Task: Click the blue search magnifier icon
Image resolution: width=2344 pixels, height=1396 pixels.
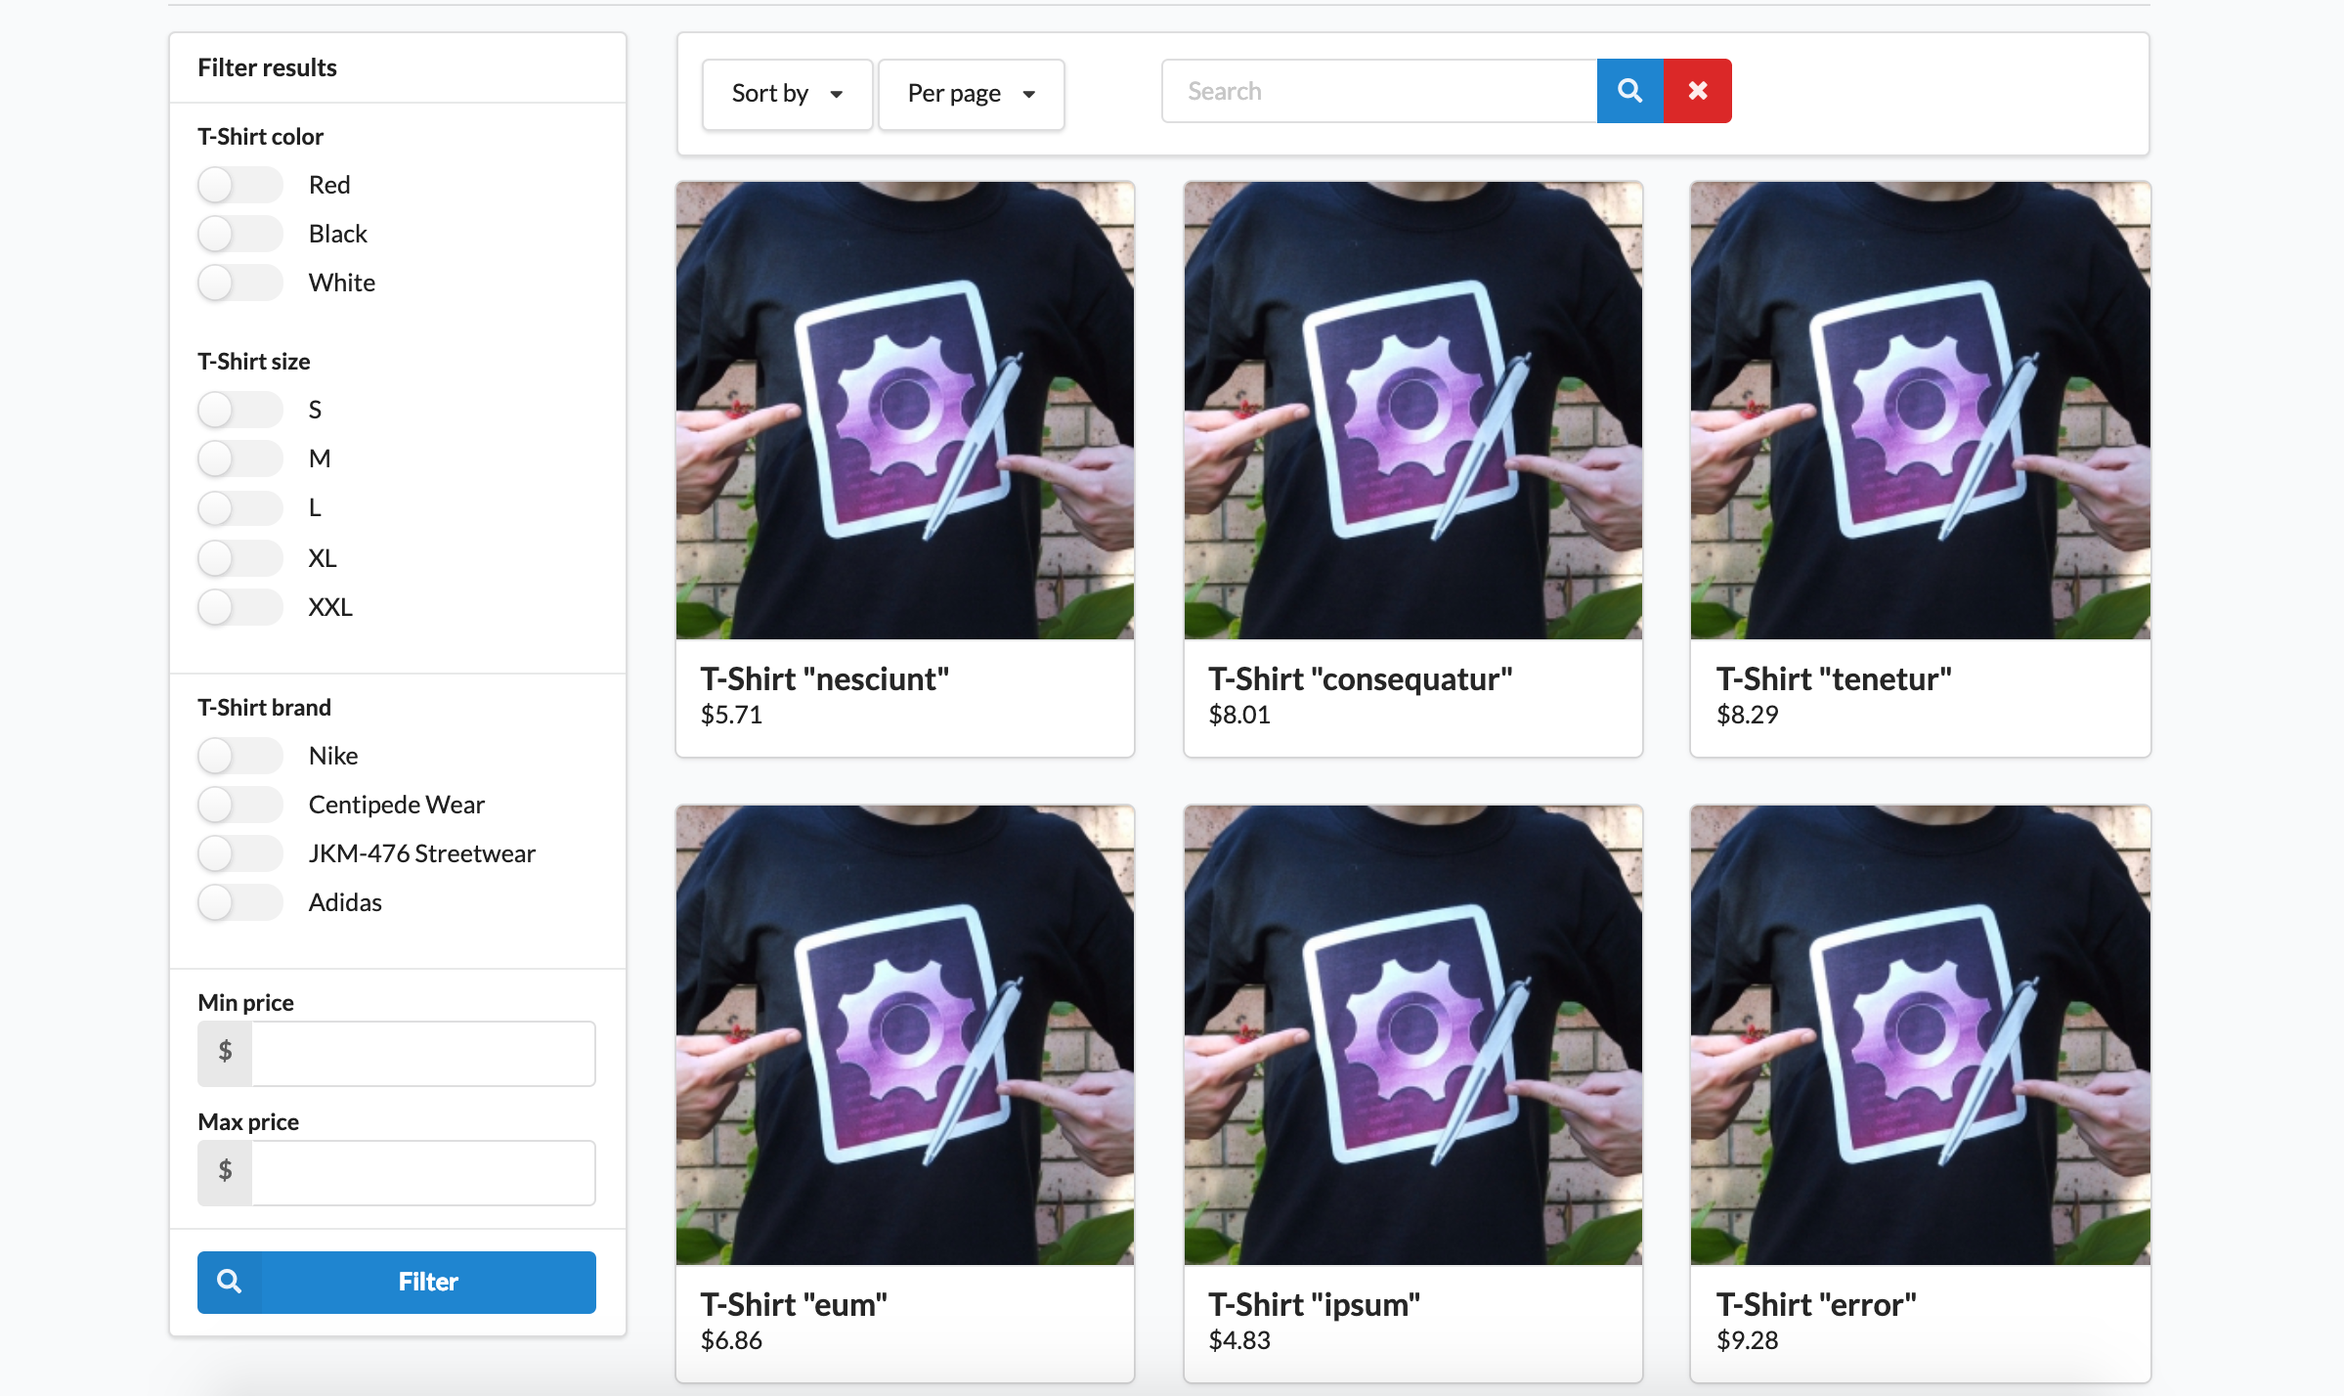Action: 1628,90
